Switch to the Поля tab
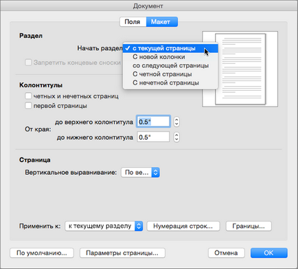 click(x=133, y=22)
